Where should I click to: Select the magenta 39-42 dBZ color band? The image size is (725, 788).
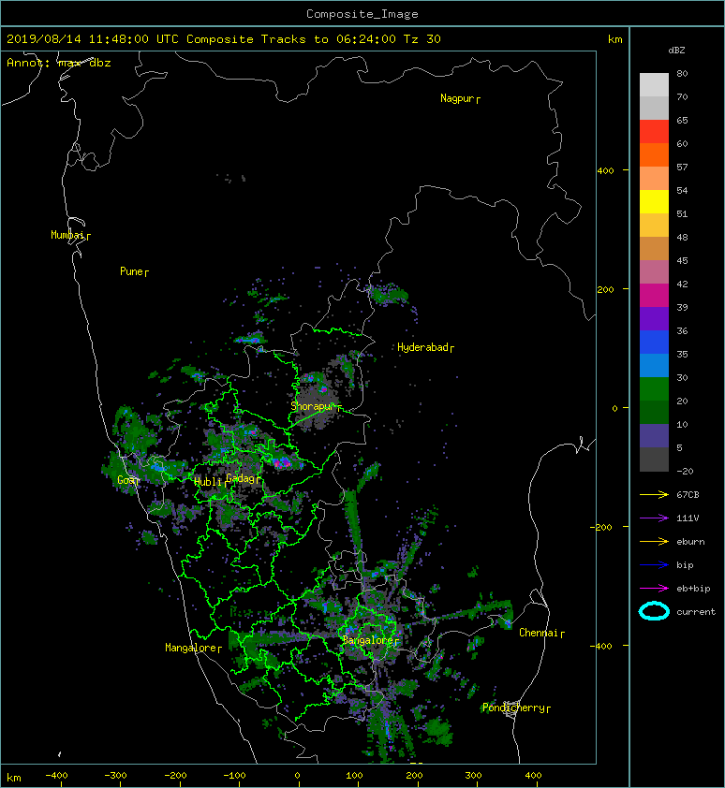click(654, 296)
